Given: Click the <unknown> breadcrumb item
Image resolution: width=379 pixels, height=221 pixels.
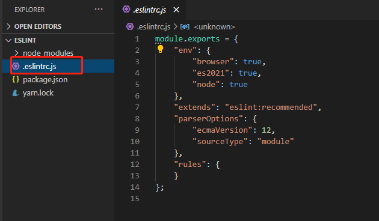Looking at the screenshot, I should 214,27.
